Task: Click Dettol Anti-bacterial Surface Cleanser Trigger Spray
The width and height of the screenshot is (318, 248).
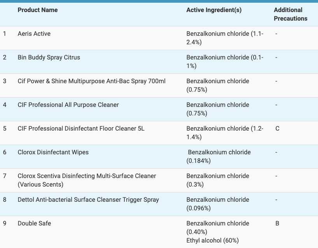Action: [x=88, y=200]
